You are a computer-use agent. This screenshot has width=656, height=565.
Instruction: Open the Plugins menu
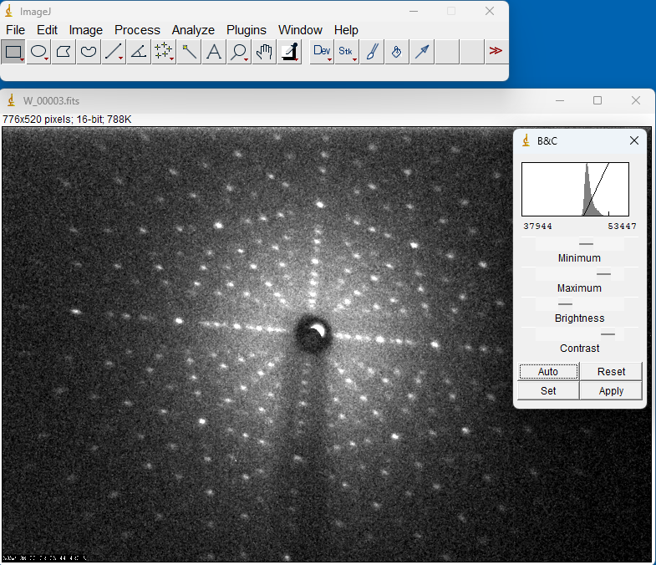point(246,30)
